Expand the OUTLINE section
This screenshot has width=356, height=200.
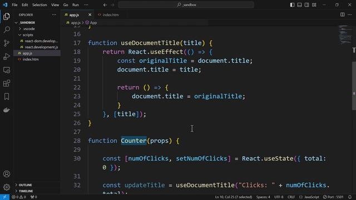(x=25, y=185)
